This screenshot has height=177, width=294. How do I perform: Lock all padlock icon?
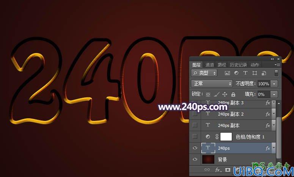point(233,94)
